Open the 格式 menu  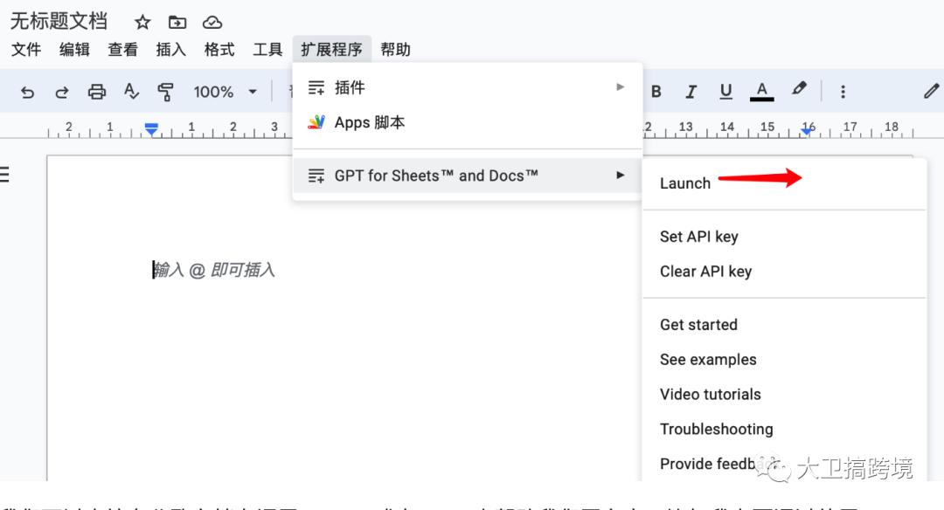pyautogui.click(x=219, y=49)
